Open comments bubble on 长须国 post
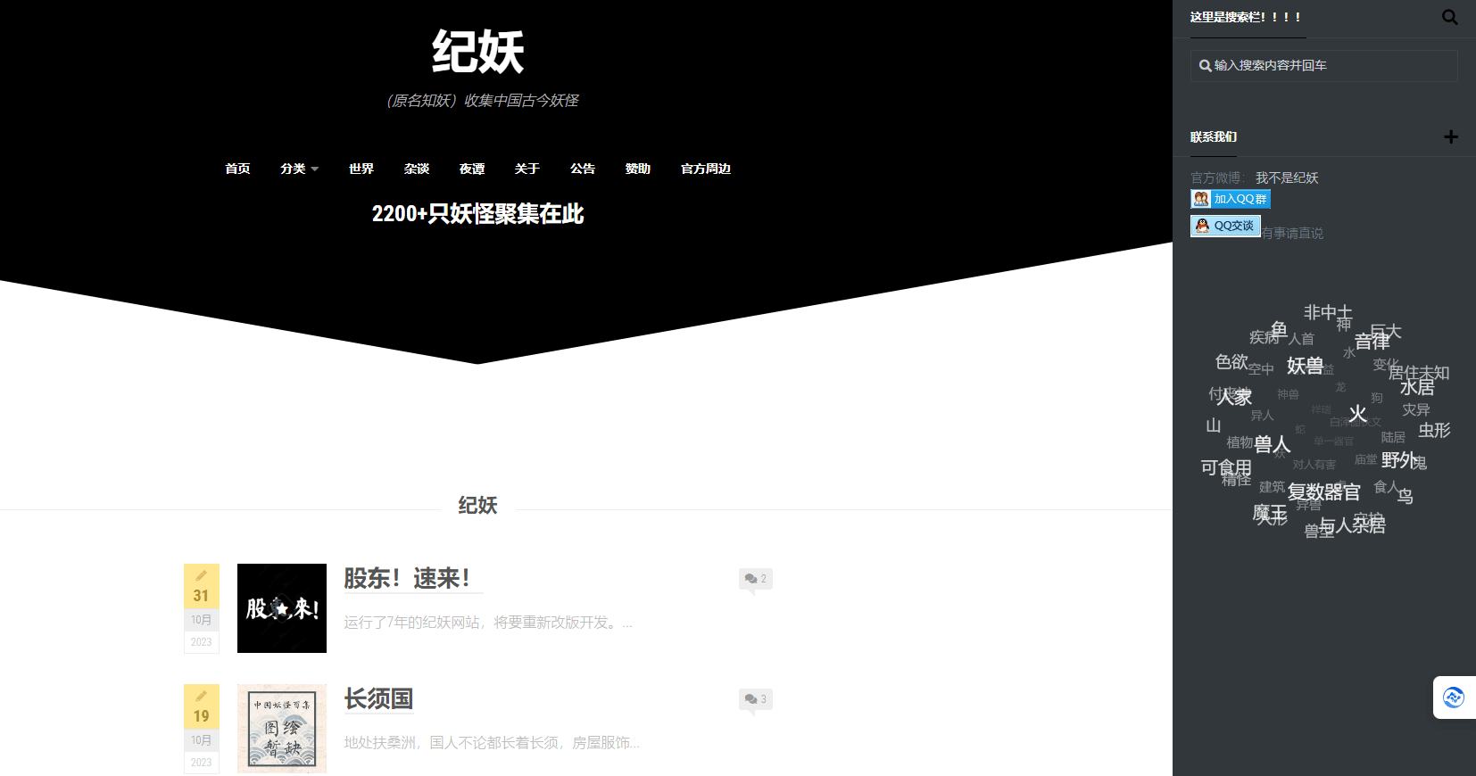1476x776 pixels. 755,699
